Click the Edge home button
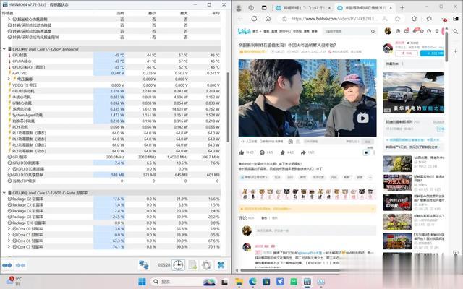463x289 pixels. pyautogui.click(x=268, y=19)
